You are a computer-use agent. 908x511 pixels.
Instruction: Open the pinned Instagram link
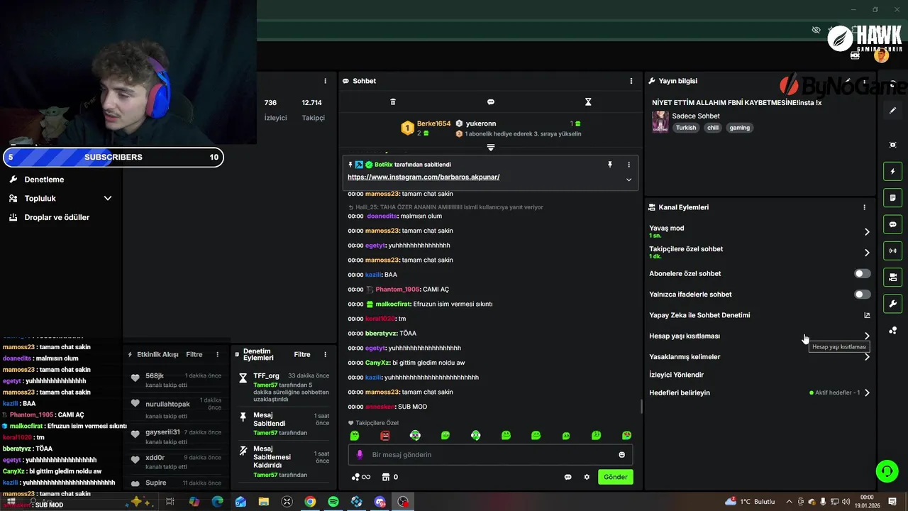pos(423,177)
